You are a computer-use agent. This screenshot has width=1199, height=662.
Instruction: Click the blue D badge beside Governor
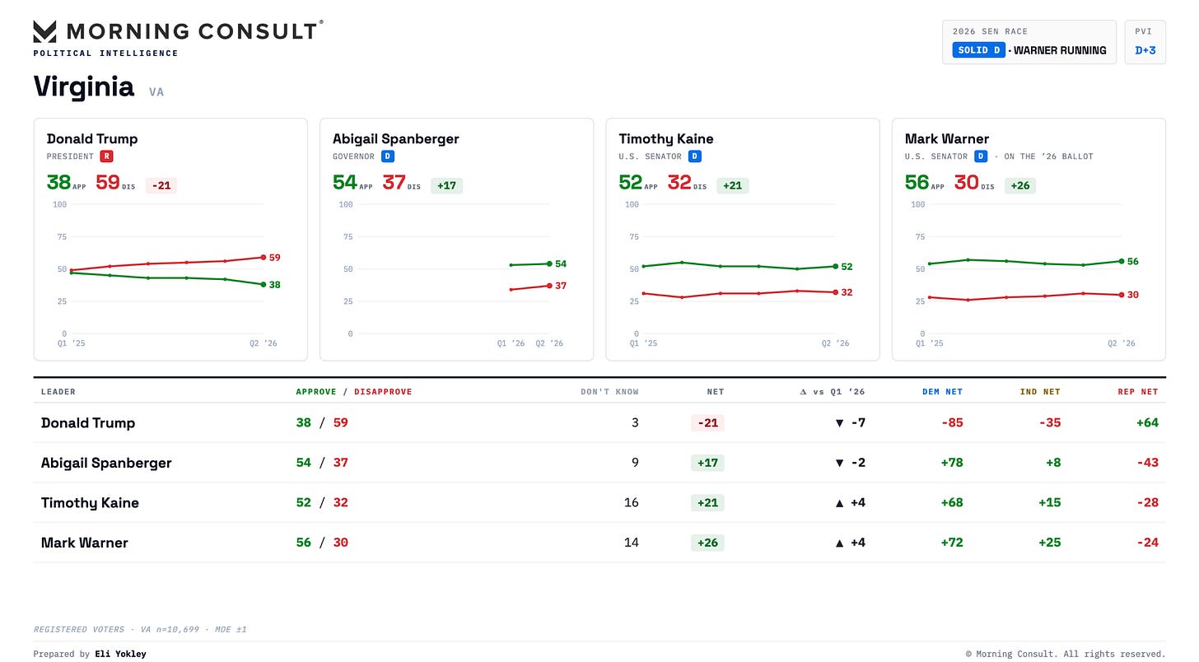[x=388, y=156]
